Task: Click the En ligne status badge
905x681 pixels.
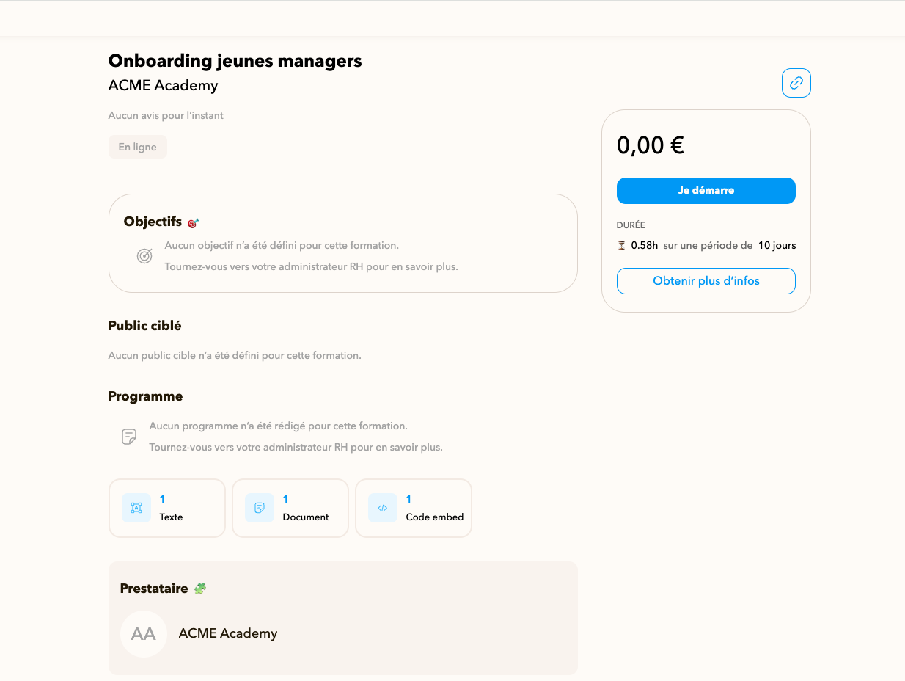Action: (x=138, y=147)
